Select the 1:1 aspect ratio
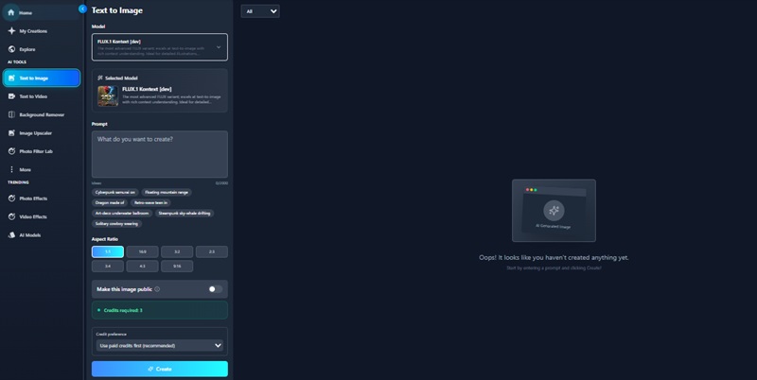757x380 pixels. click(x=108, y=251)
